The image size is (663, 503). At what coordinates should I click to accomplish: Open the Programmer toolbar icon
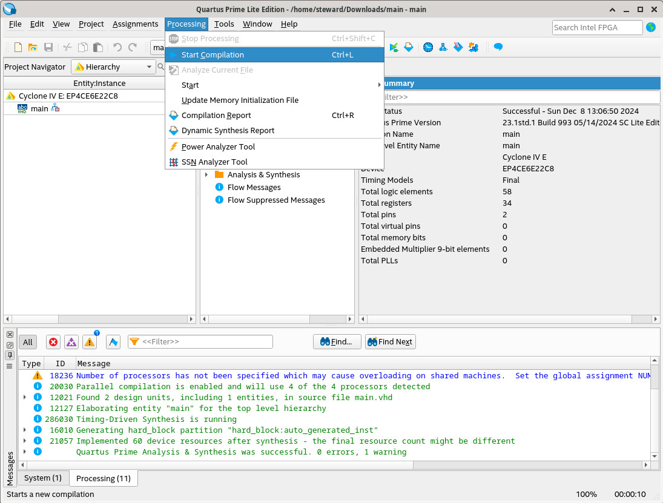458,47
